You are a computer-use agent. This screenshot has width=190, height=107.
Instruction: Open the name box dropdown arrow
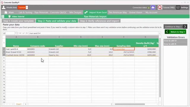pyautogui.click(x=16, y=33)
